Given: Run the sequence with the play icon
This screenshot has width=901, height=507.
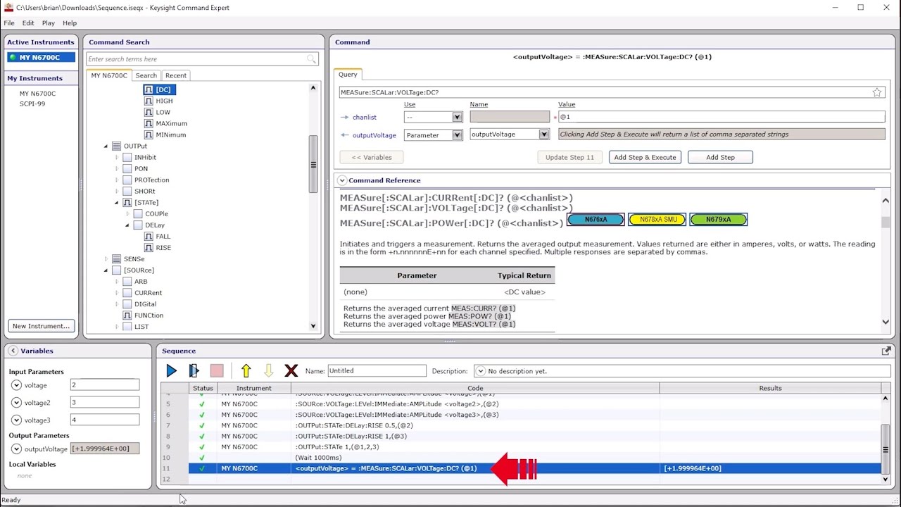Looking at the screenshot, I should [171, 370].
